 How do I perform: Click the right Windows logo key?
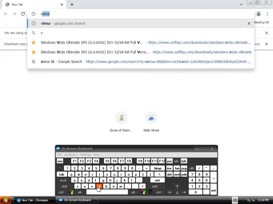[143, 192]
